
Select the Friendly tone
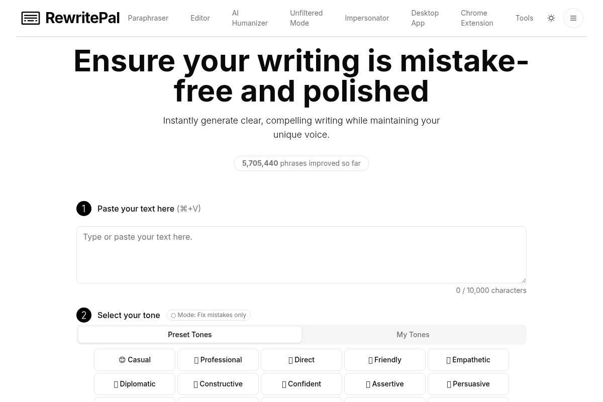(x=384, y=359)
